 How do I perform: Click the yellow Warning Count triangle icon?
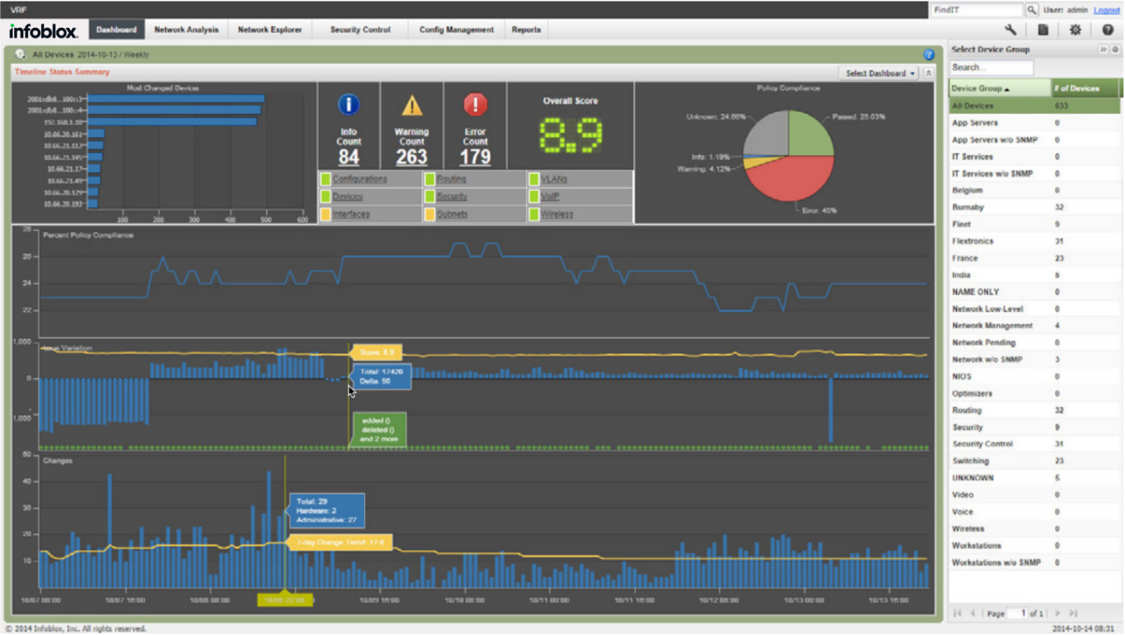pos(412,105)
